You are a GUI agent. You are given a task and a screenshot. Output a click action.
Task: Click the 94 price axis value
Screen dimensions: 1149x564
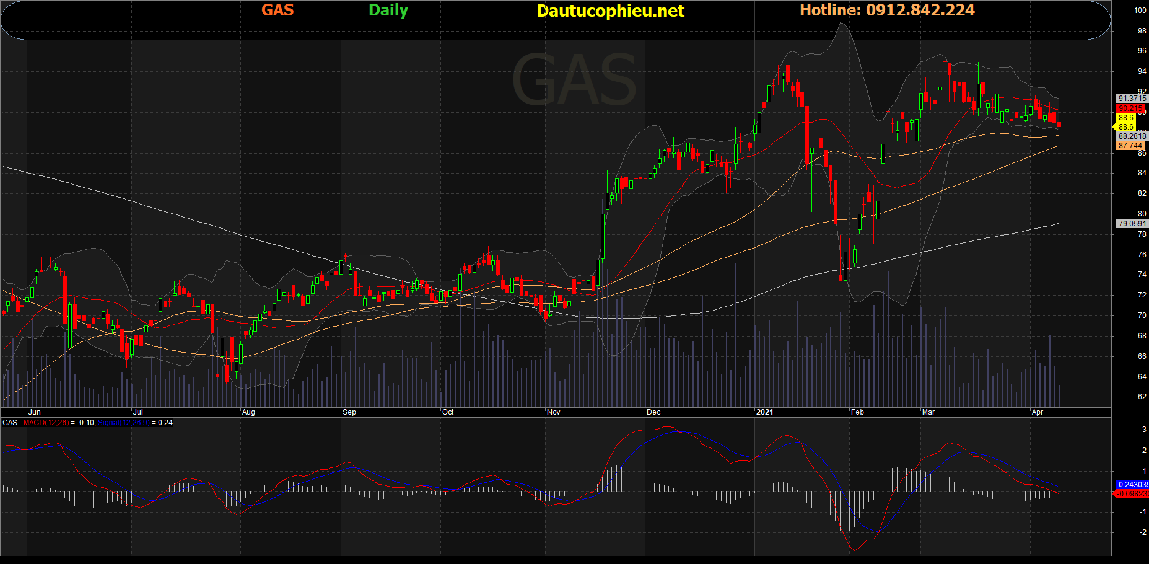[x=1142, y=72]
